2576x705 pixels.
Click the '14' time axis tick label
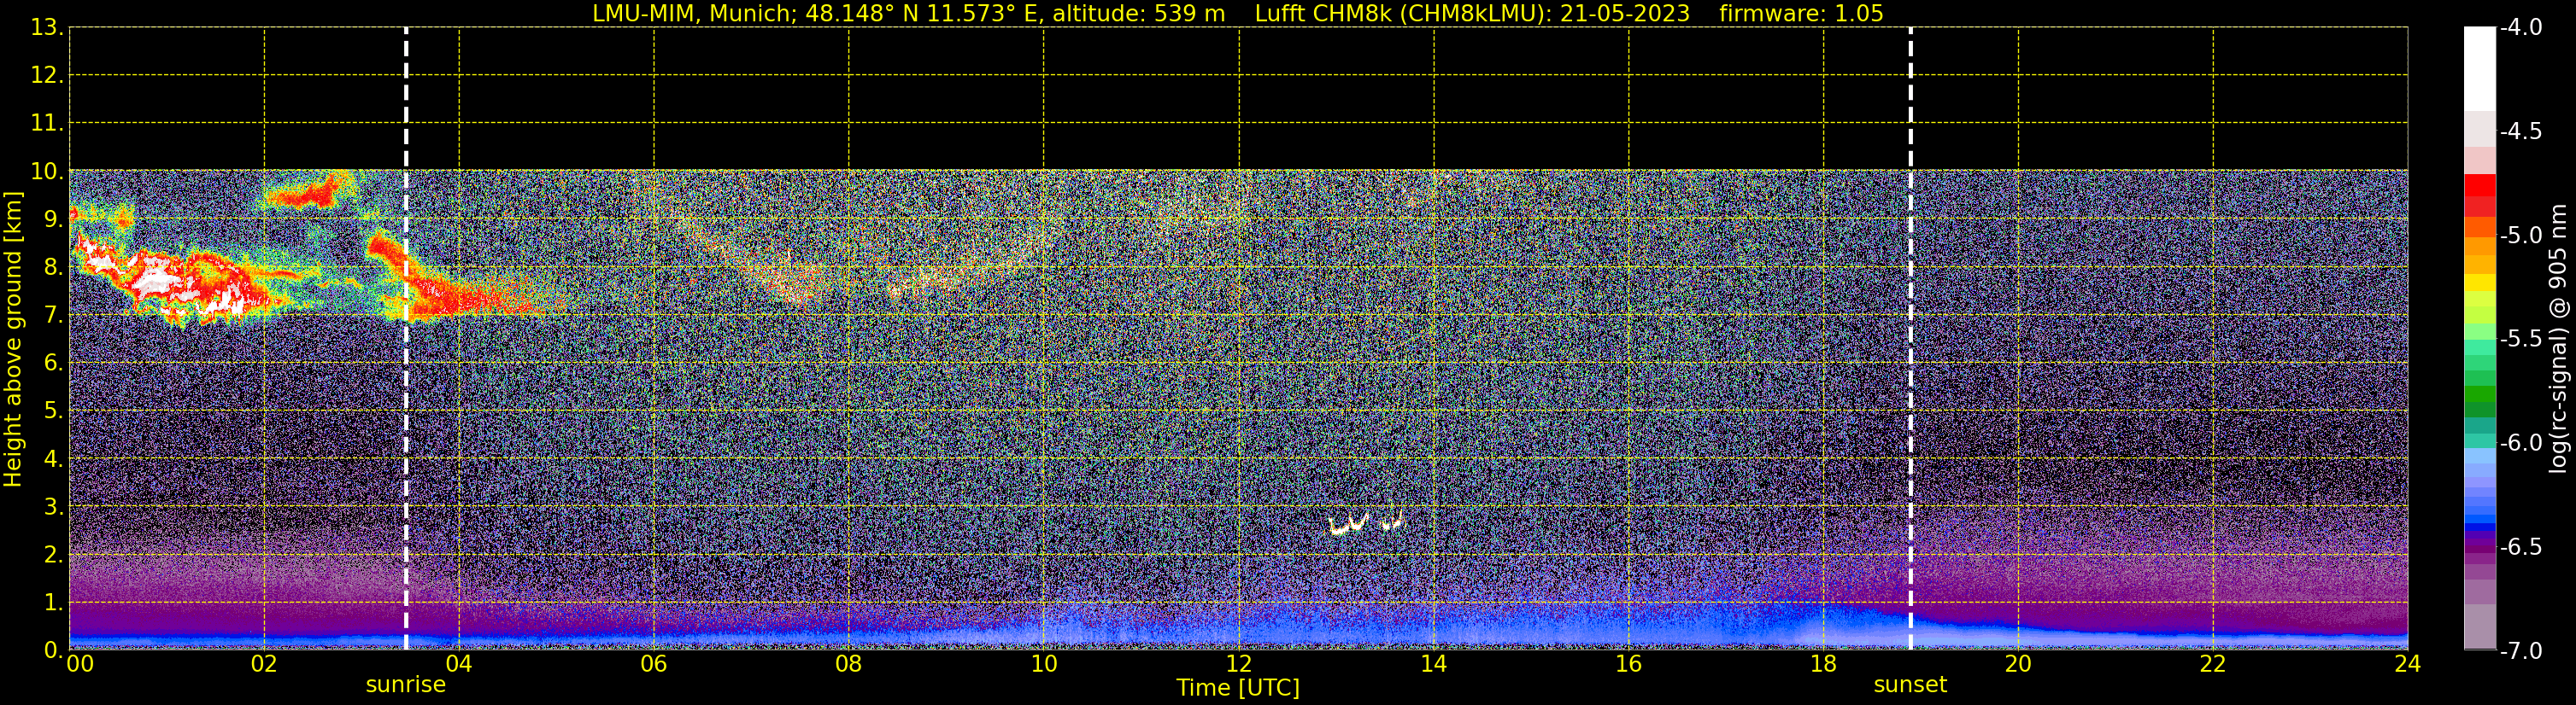click(1434, 664)
